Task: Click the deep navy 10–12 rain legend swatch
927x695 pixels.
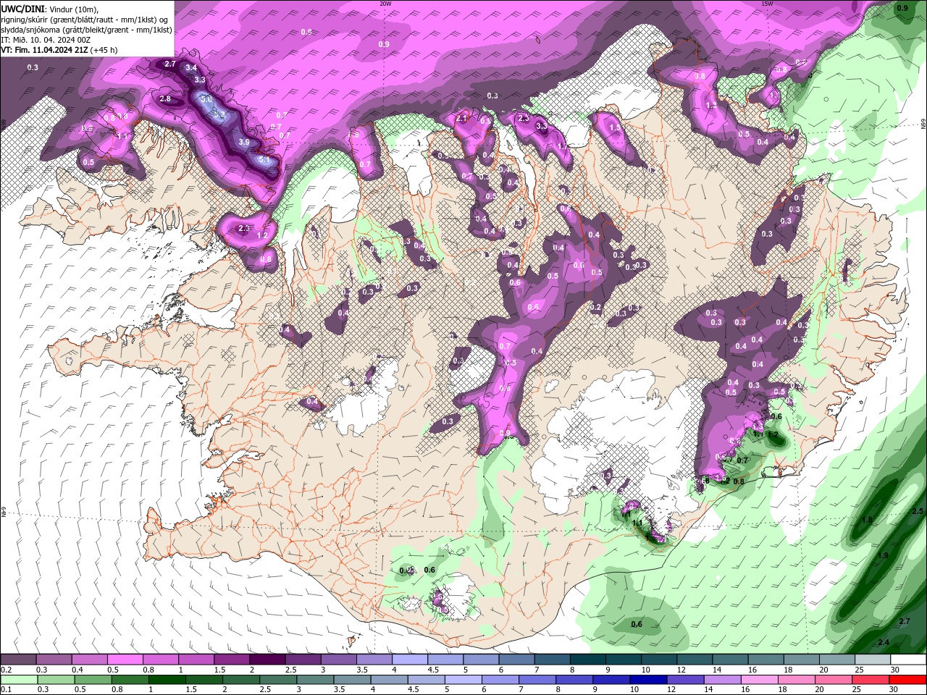Action: (x=647, y=679)
